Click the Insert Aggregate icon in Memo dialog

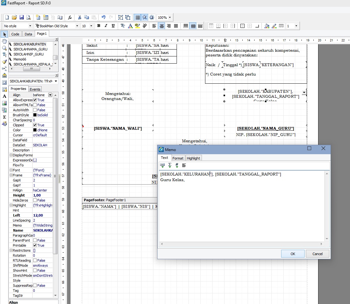click(170, 165)
